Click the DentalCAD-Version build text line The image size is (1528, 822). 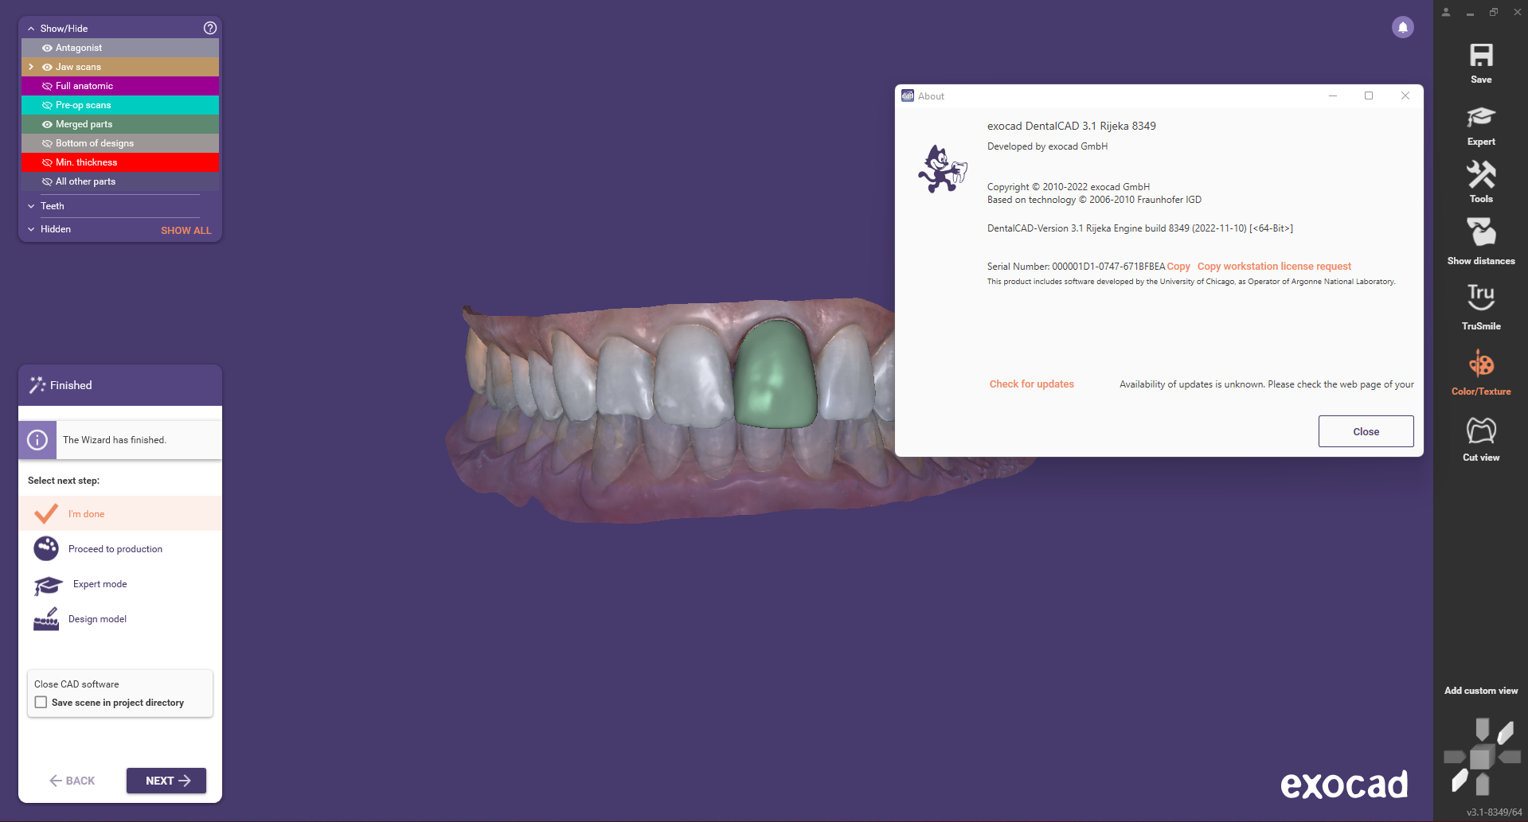pyautogui.click(x=1139, y=228)
